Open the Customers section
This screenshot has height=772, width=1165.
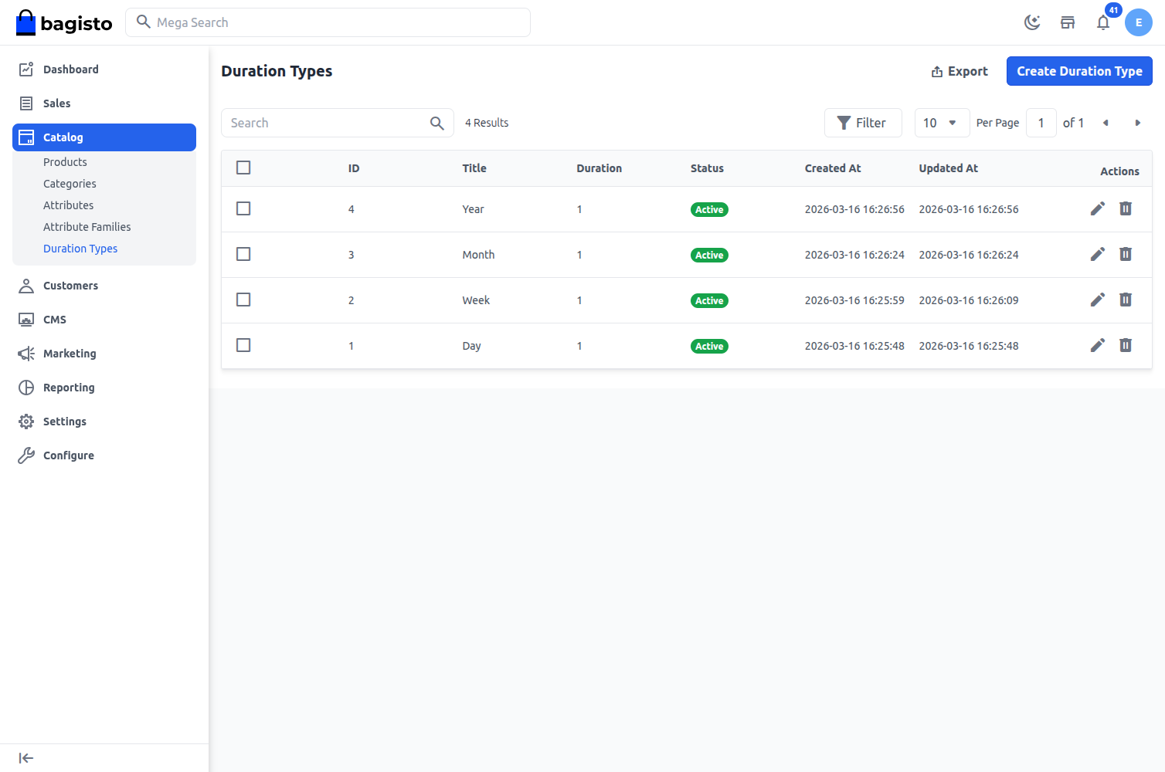[x=70, y=285]
